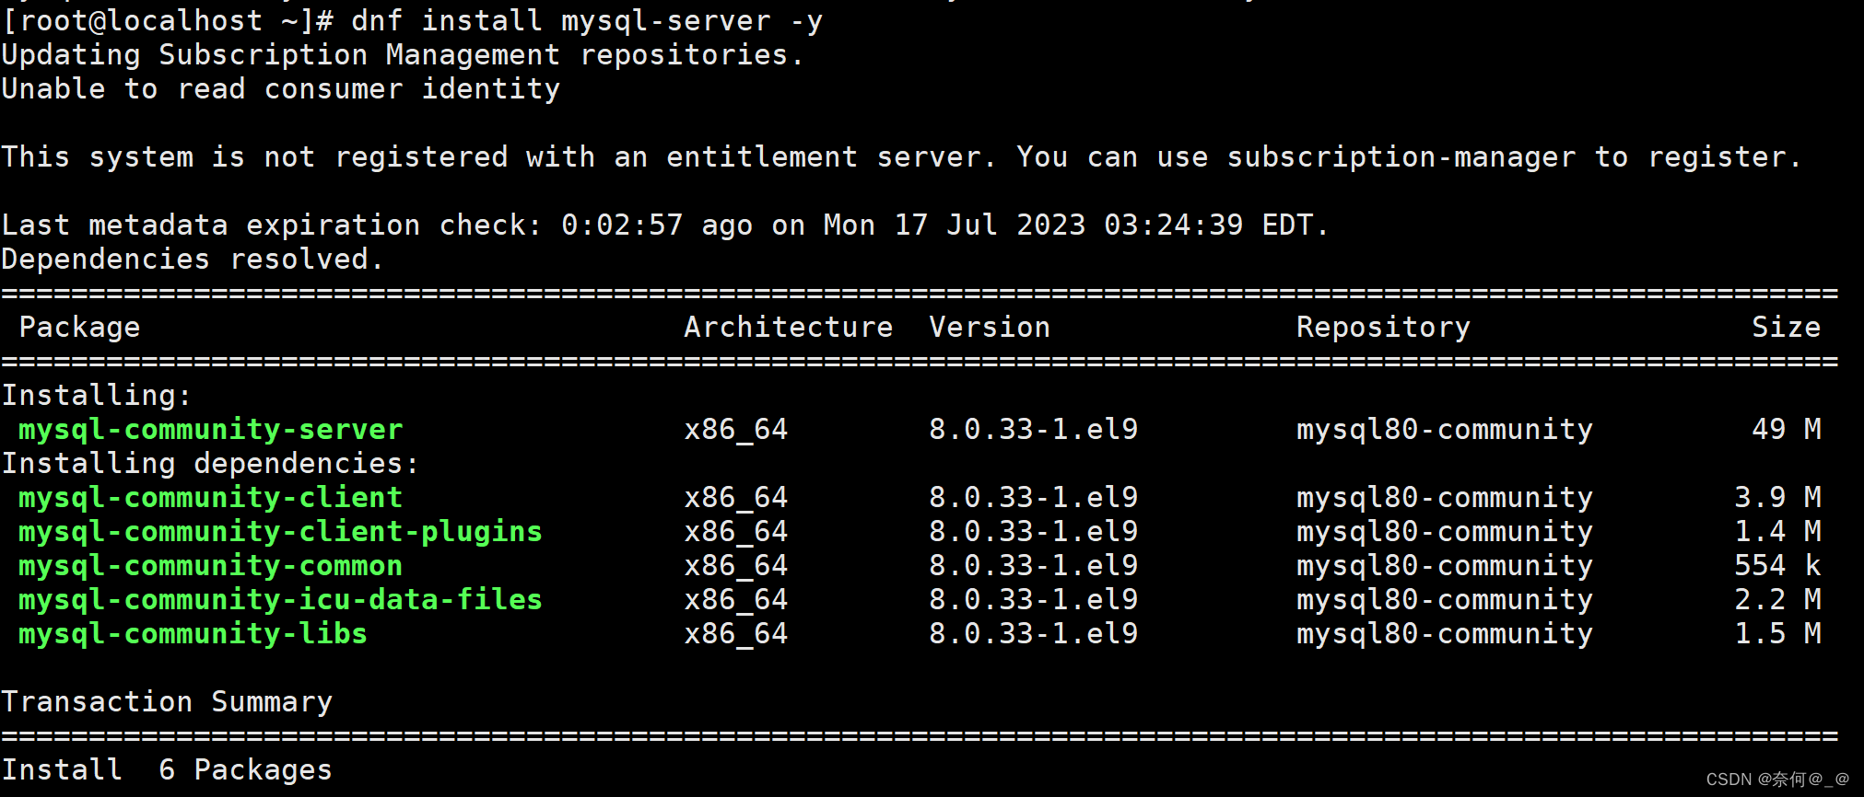Click the 'Install 6 Packages' line
Viewport: 1864px width, 797px height.
pos(167,770)
